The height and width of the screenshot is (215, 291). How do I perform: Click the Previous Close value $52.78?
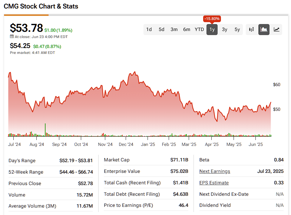[85, 183]
